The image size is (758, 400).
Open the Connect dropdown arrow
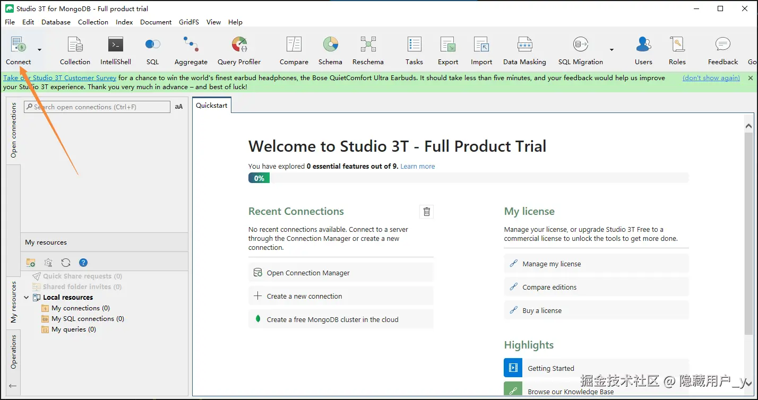(x=40, y=50)
